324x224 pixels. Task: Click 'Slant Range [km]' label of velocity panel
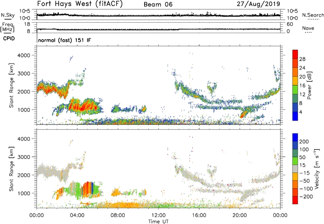[11, 169]
